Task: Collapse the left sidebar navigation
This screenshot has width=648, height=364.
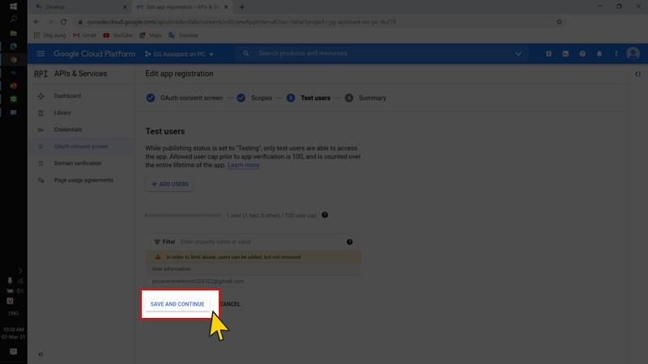Action: coord(40,354)
